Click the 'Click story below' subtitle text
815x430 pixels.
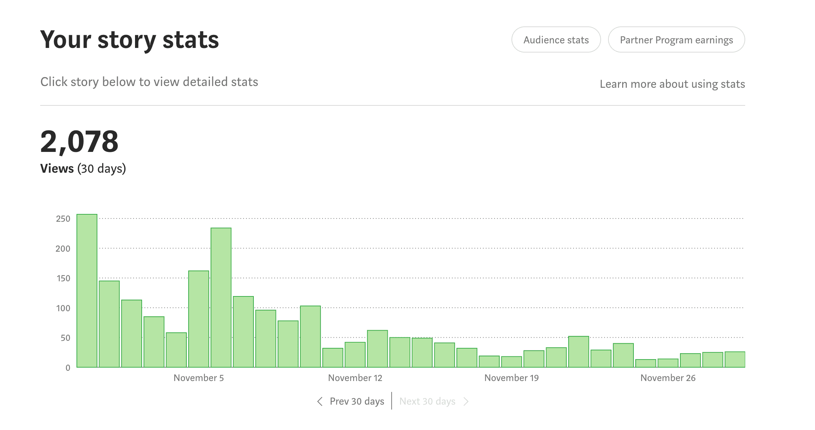[x=149, y=82]
